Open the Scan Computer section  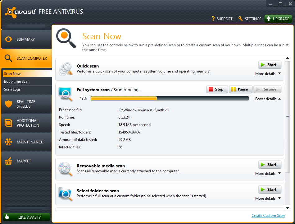click(26, 58)
